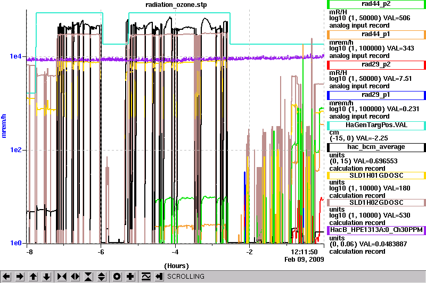This screenshot has width=426, height=283.
Task: Pan the graph right with the right arrow button
Action: (x=20, y=277)
